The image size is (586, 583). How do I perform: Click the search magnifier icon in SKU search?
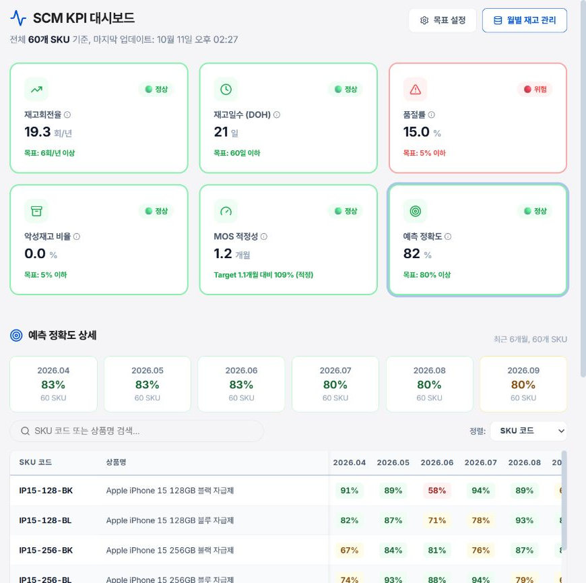(25, 431)
